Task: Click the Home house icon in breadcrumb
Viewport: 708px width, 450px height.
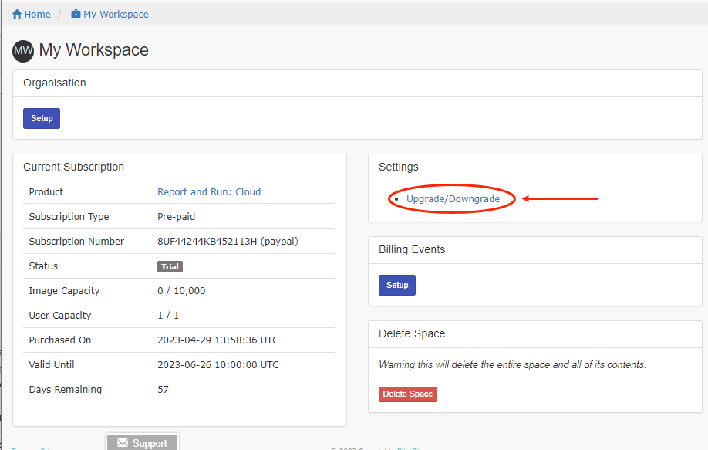Action: coord(17,15)
